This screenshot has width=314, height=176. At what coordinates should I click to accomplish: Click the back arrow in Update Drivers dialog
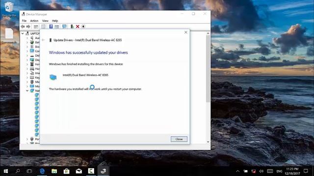(44, 40)
